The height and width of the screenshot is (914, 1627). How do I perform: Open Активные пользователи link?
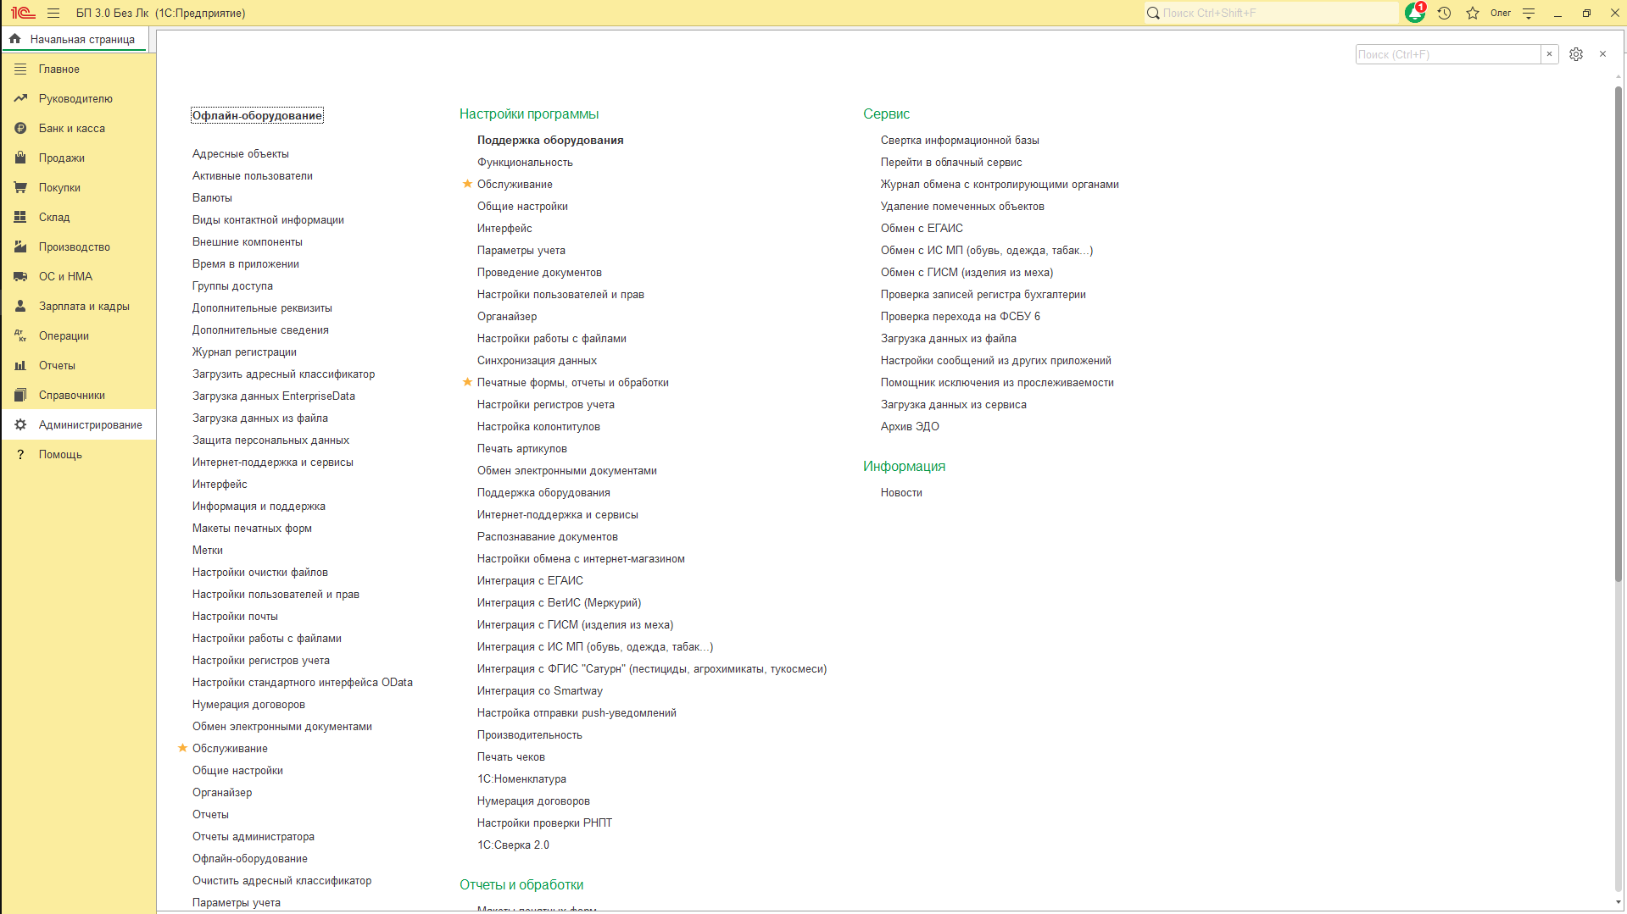pos(253,176)
